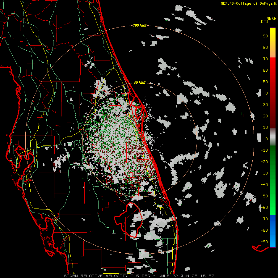Click the bright red segment of the color bar

(x=273, y=74)
